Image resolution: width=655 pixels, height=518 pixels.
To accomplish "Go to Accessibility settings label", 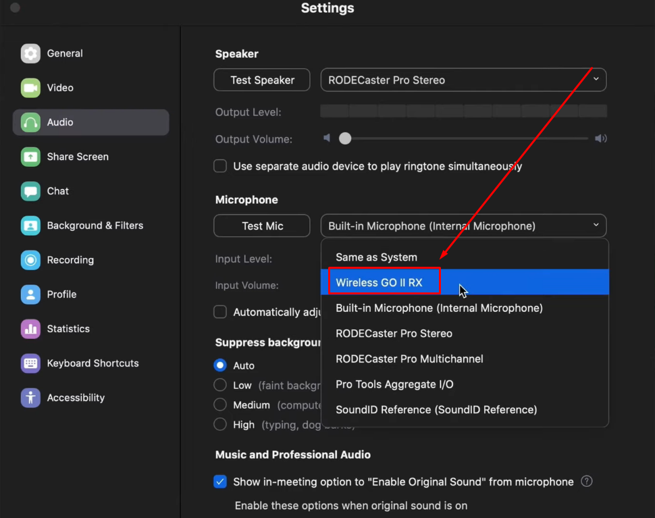I will tap(76, 398).
